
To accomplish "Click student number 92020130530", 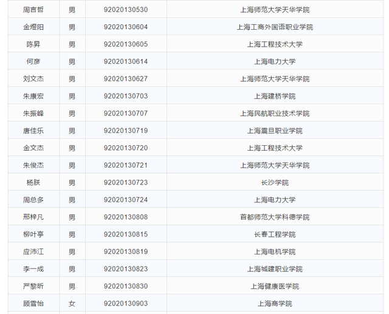I will (126, 10).
